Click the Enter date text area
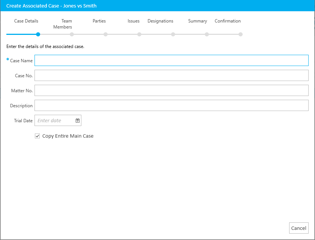 (x=54, y=121)
